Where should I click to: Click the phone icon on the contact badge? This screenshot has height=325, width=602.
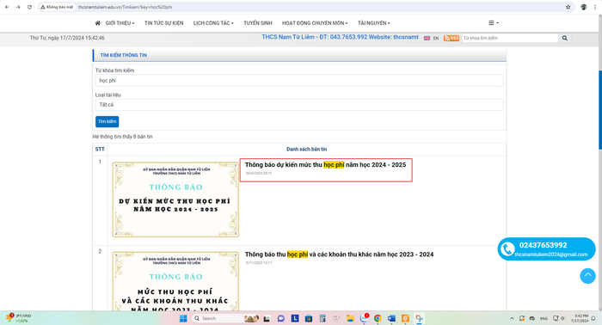point(507,249)
